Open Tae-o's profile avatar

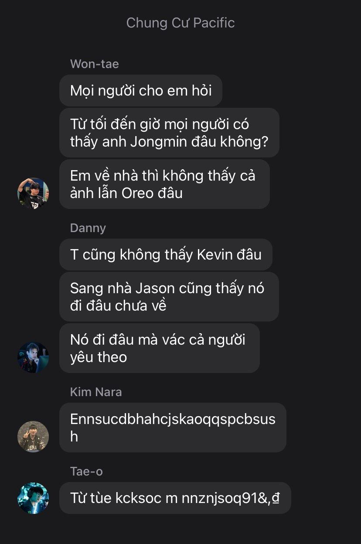tap(33, 498)
